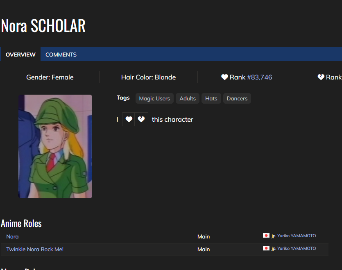Click Yuriko YAMAMOTO in the Nora row
Viewport: 342px width, 270px height.
297,236
